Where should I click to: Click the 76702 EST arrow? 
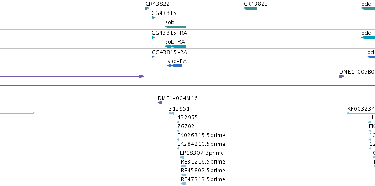point(178,131)
